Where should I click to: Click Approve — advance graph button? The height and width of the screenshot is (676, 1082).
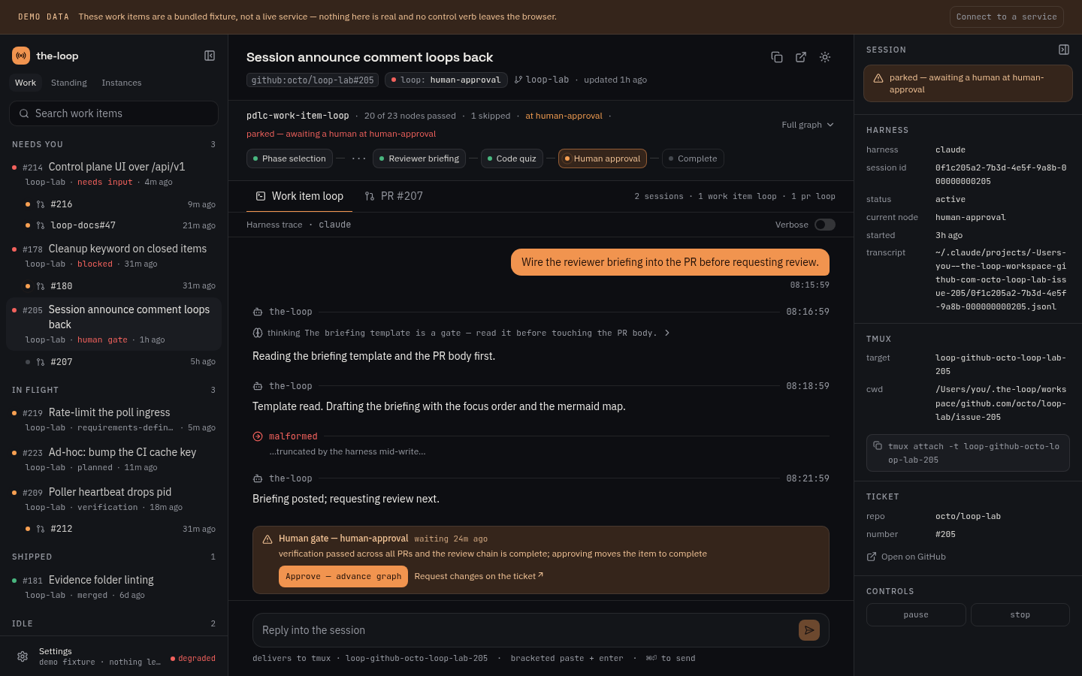(x=343, y=576)
